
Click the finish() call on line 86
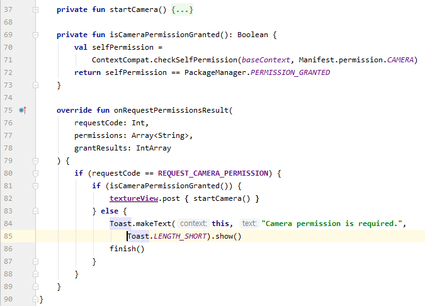pos(127,249)
